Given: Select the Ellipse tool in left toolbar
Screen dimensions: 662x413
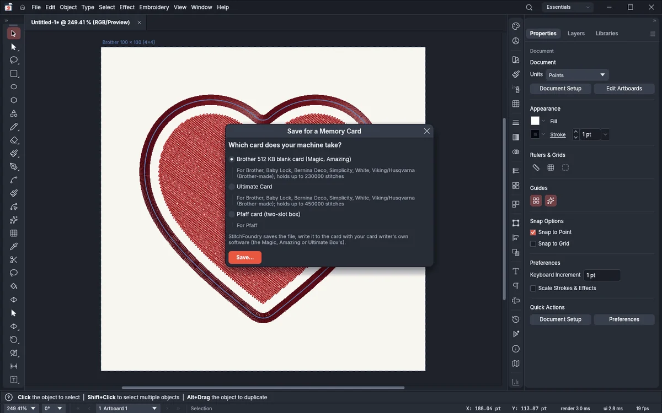Looking at the screenshot, I should [14, 87].
